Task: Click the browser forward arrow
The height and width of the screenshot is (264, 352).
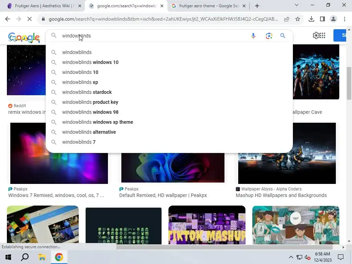Action: click(x=19, y=19)
